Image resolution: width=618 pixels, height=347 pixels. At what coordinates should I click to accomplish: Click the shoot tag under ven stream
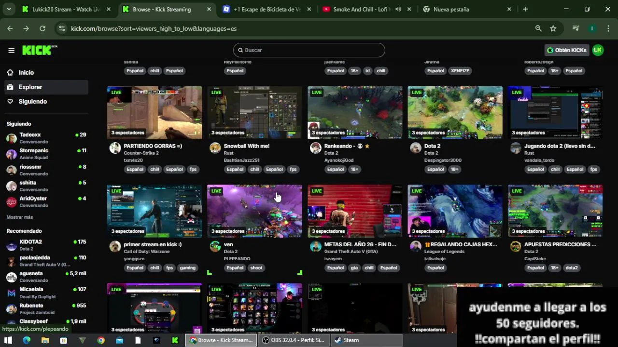pos(256,268)
